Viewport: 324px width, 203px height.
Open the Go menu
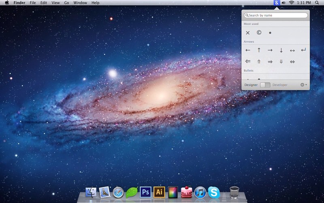tap(66, 3)
